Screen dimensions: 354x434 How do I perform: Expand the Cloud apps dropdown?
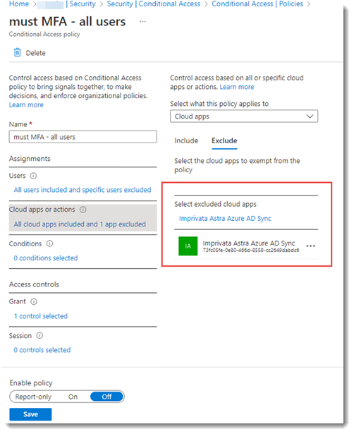pos(244,116)
